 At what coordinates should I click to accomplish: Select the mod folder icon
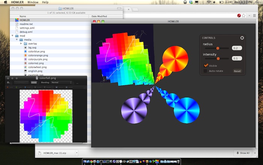click(x=17, y=36)
